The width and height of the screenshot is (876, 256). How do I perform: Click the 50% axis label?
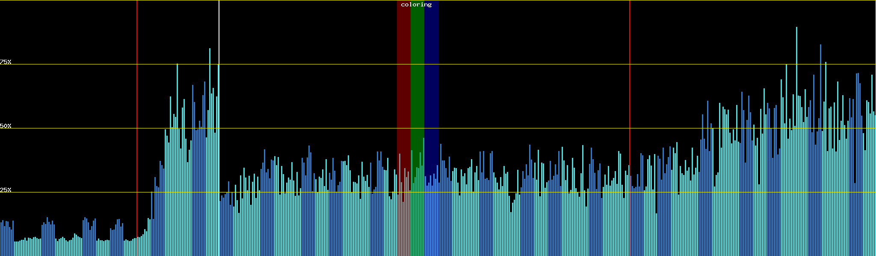(x=6, y=126)
